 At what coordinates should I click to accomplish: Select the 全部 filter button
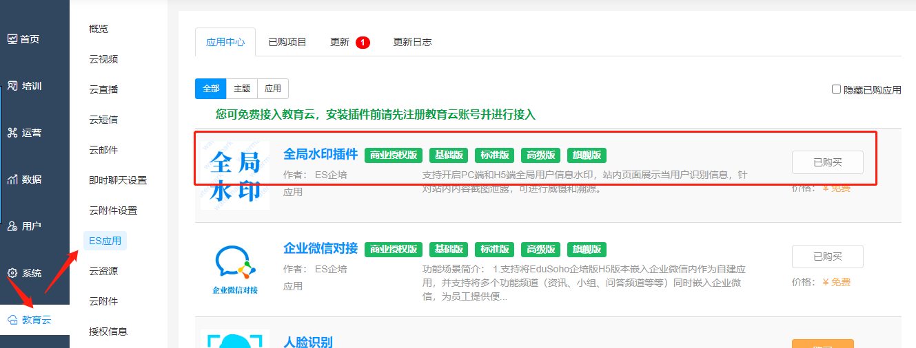click(211, 89)
